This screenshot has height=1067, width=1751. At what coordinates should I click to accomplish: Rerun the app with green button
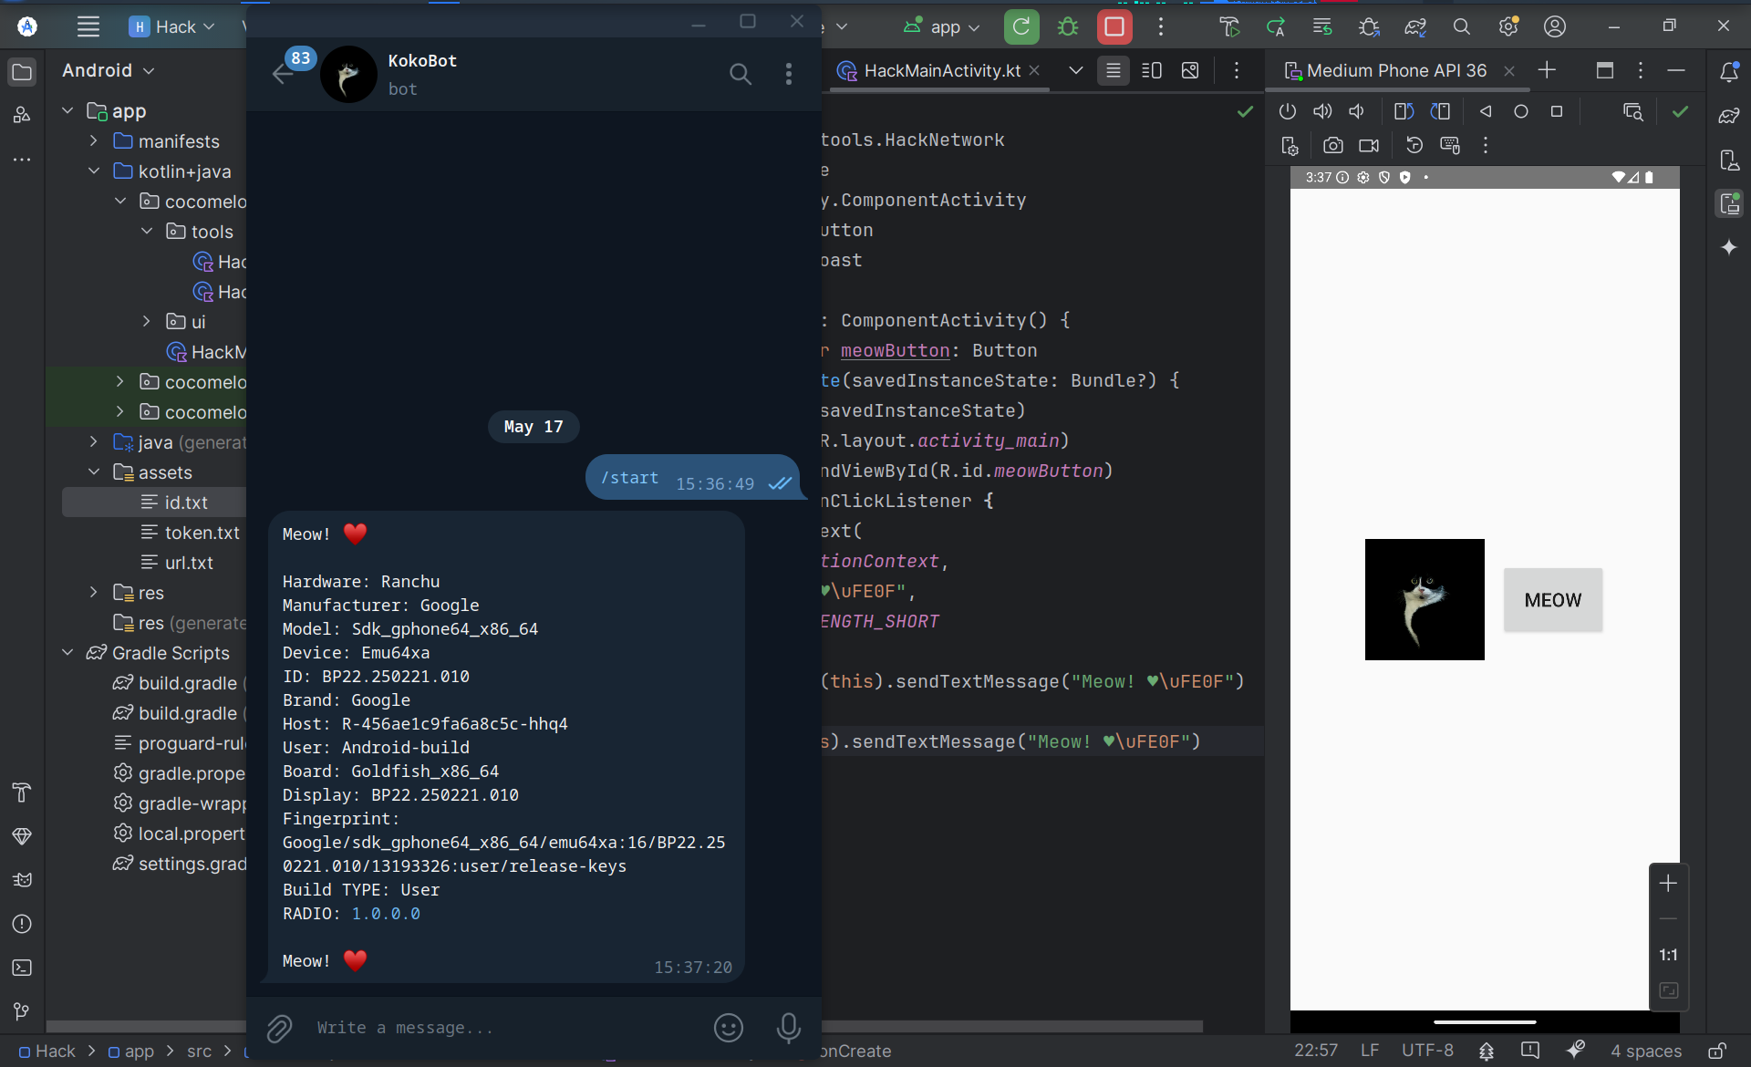click(1021, 26)
